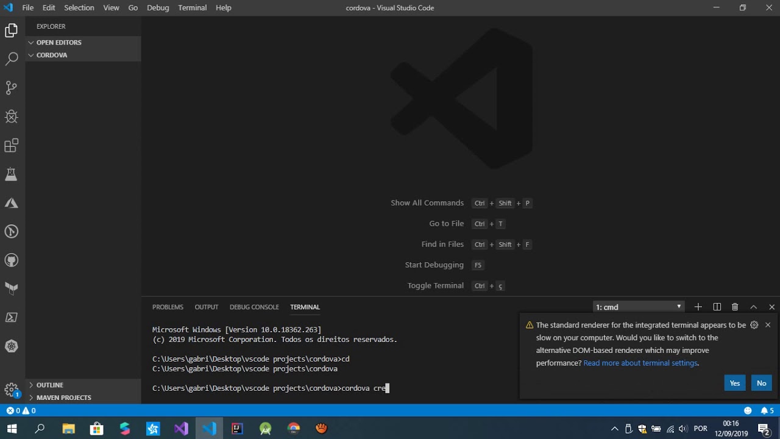Click the feedback smiley in status bar

(748, 411)
